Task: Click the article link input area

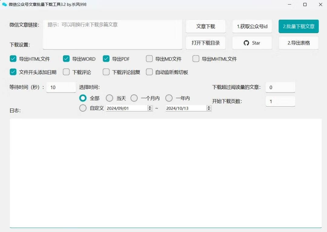Action: tap(112, 33)
